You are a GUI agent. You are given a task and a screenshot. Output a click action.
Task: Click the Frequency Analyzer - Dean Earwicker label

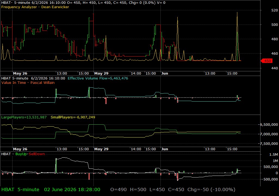tap(35, 7)
